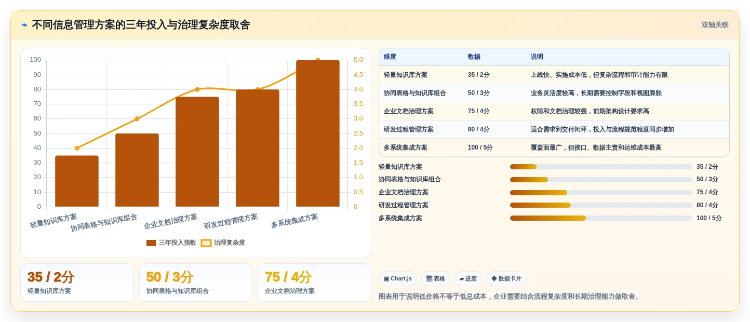Click the 数据卡片 tag chip
750x322 pixels.
point(506,279)
